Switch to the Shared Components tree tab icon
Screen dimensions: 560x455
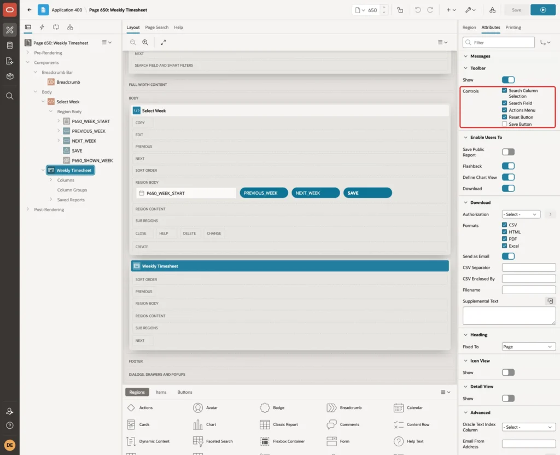pyautogui.click(x=70, y=27)
